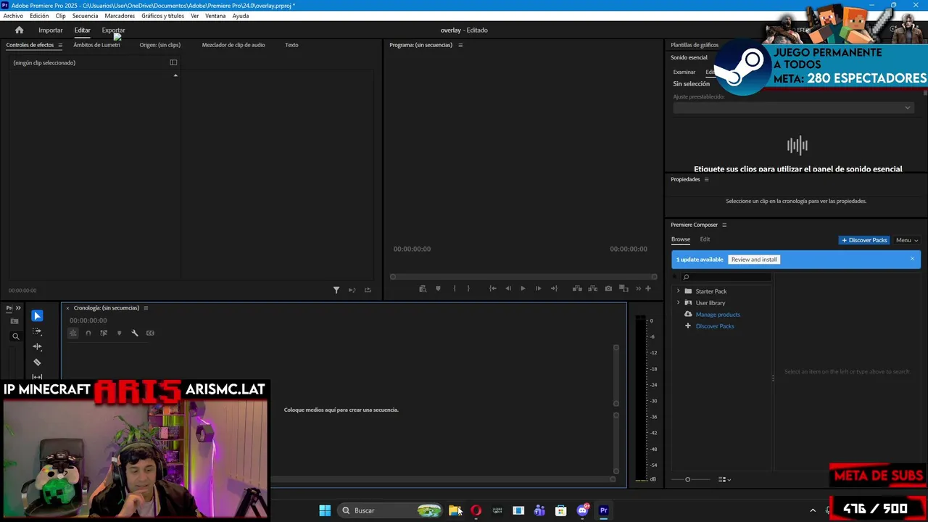Step forward one frame

click(538, 289)
